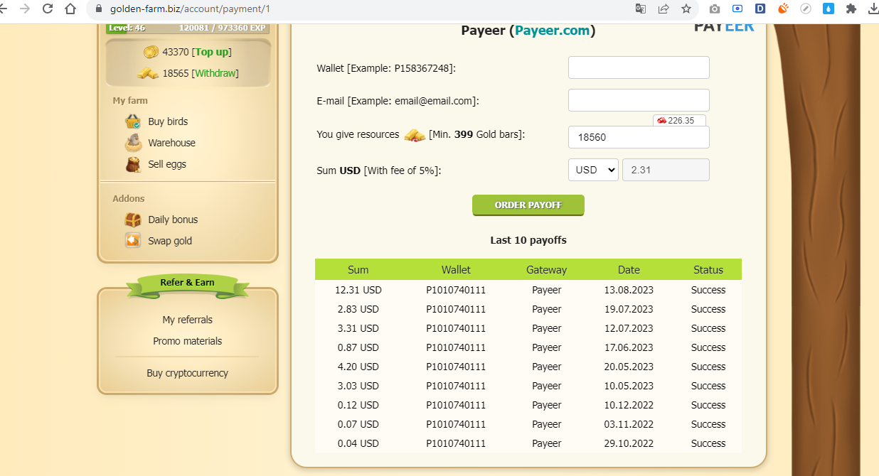This screenshot has width=879, height=476.
Task: Click the 2.31 sum field
Action: pyautogui.click(x=666, y=170)
